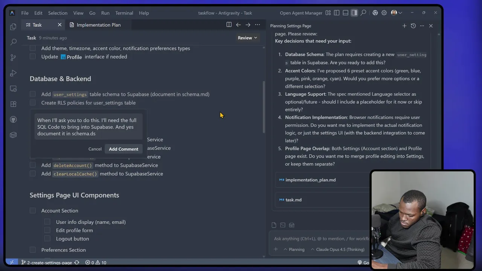This screenshot has height=271, width=482.
Task: Check 'Add theme, timezone, accent color' task
Action: tap(33, 48)
